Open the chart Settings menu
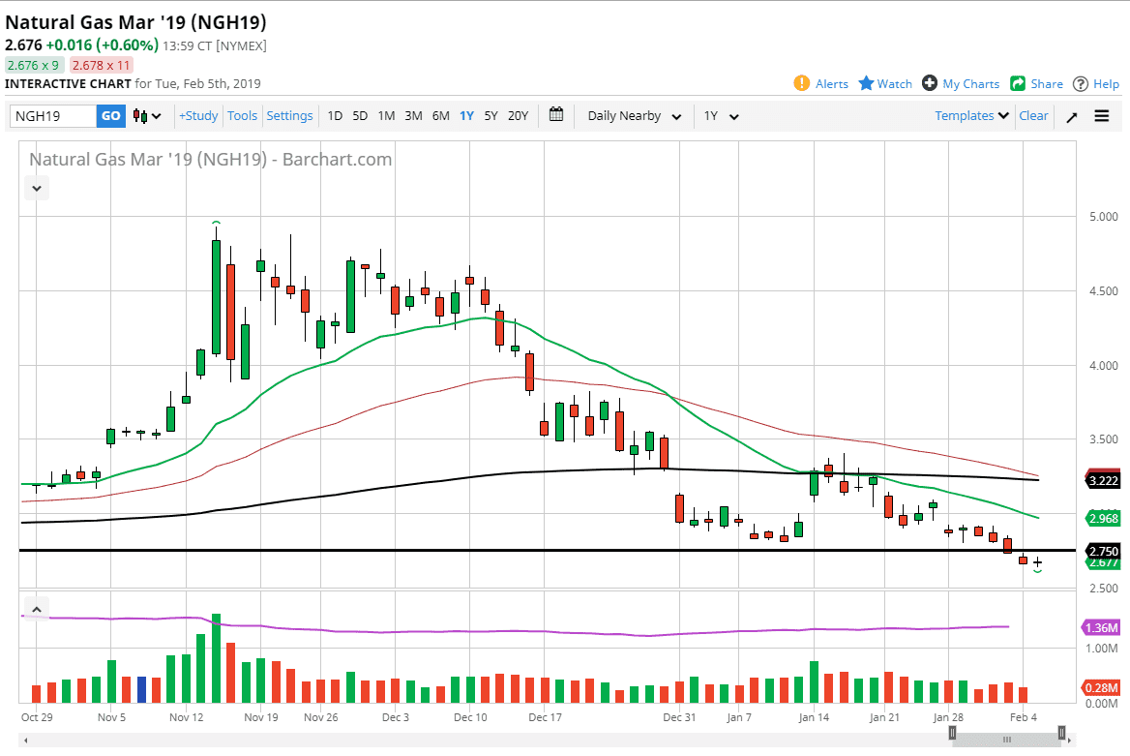Image resolution: width=1130 pixels, height=756 pixels. [x=289, y=116]
